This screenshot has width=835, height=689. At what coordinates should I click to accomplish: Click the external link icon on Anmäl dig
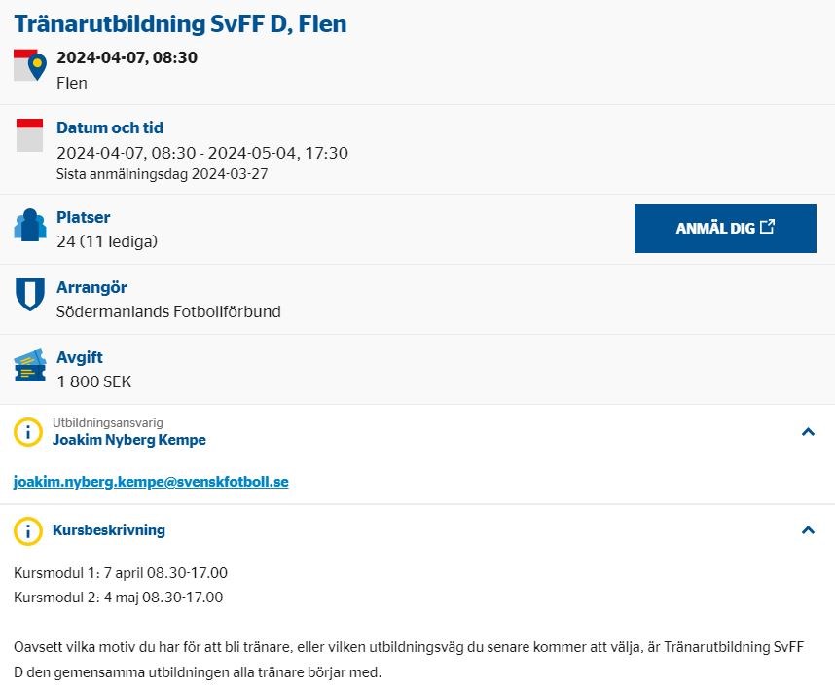tap(768, 227)
